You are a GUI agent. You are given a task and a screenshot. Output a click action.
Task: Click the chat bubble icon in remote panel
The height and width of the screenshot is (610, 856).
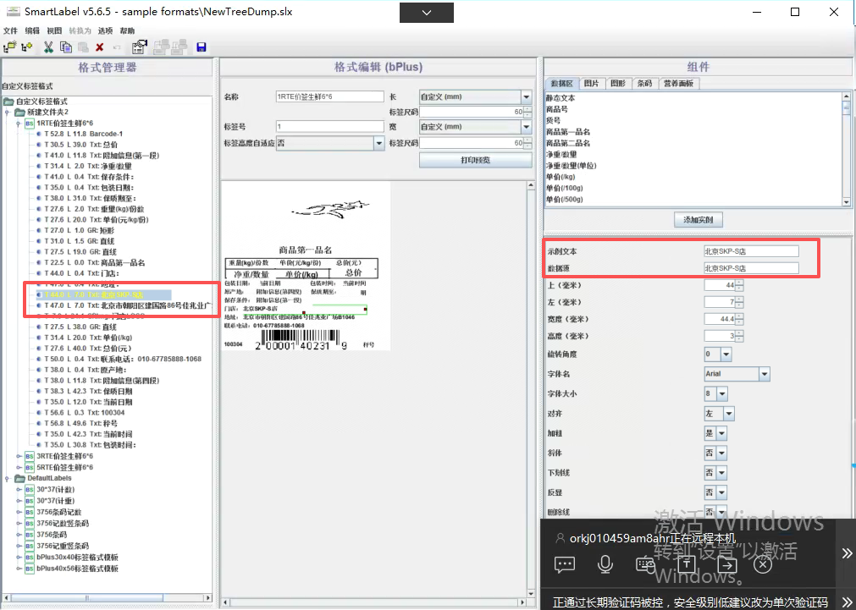pyautogui.click(x=565, y=564)
